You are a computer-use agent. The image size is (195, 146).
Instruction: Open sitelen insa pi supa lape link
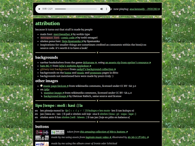coord(118,114)
